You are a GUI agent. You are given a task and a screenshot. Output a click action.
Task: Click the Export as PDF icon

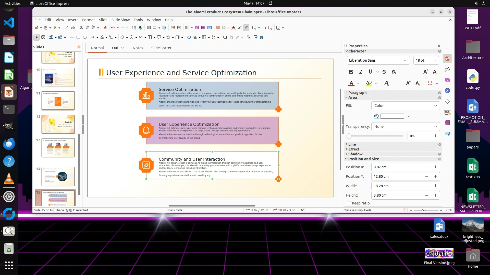coord(66,28)
